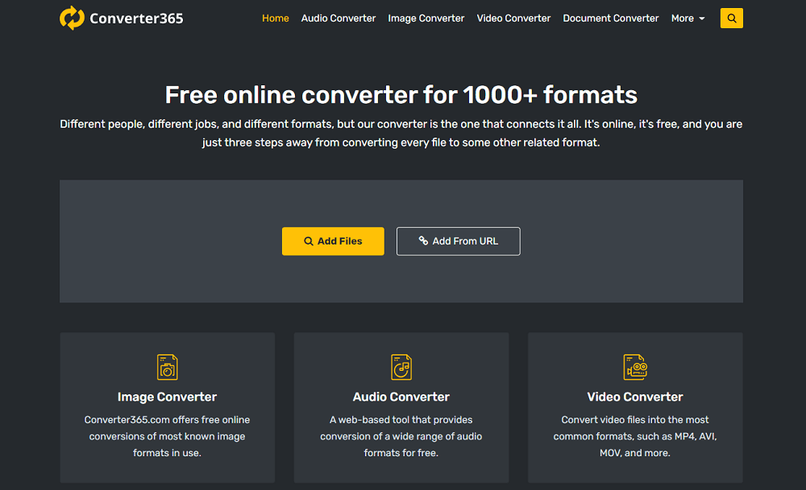
Task: Click text 'Converter365.com offers free online'
Action: tap(167, 420)
